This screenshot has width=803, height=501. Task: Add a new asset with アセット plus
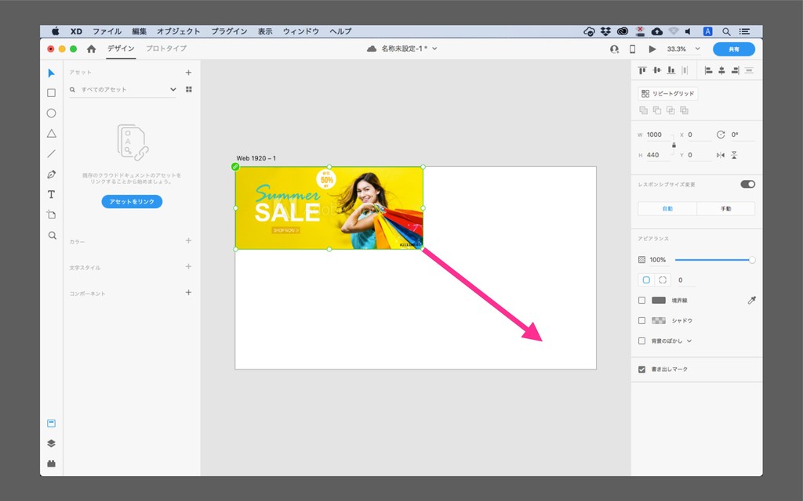tap(188, 73)
